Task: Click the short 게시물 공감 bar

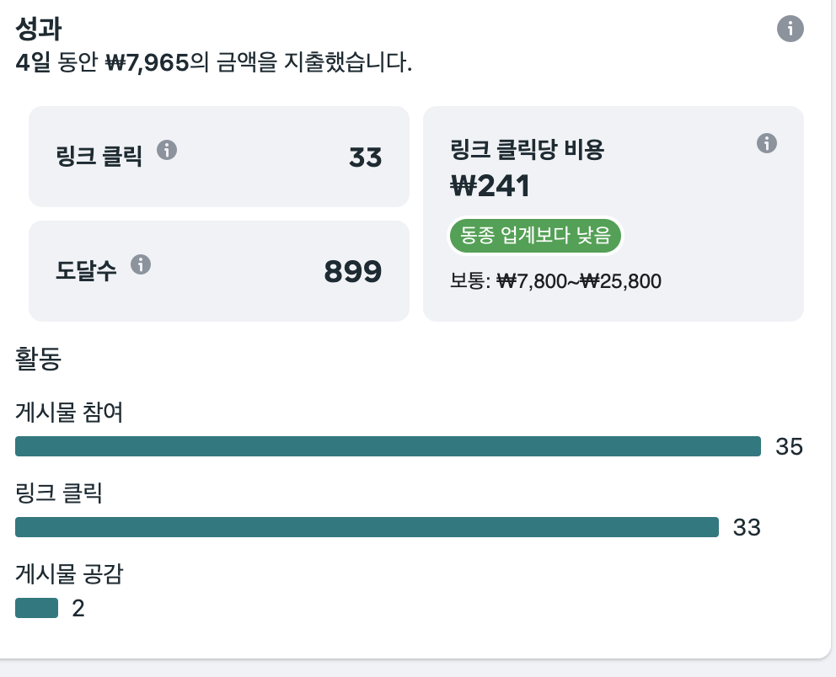Action: (x=37, y=608)
